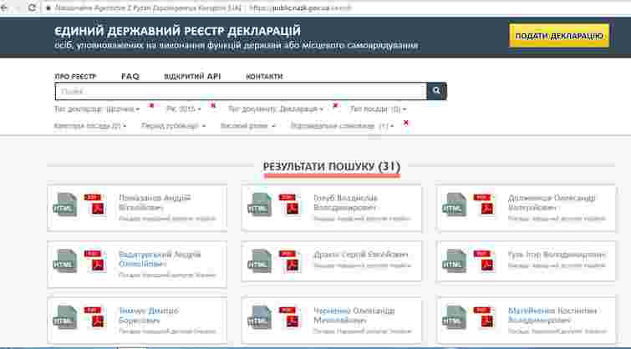Open HTML declaration of Вадатурський Андрій
This screenshot has height=349, width=631.
(x=65, y=262)
